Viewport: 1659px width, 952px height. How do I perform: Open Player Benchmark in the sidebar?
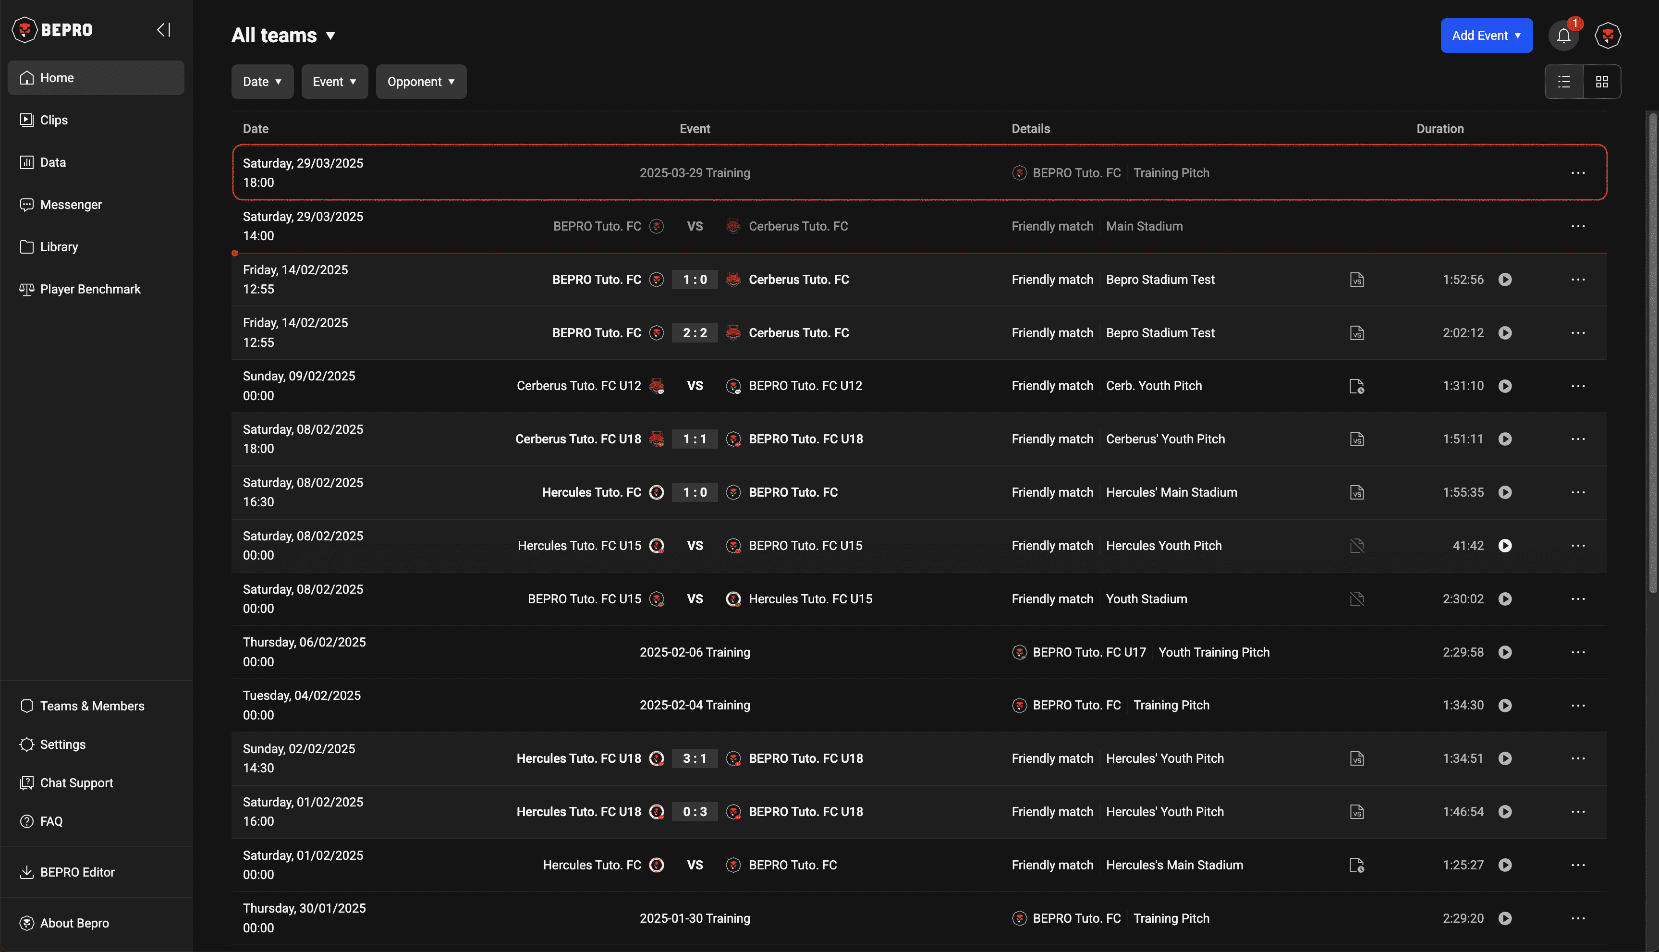[90, 289]
